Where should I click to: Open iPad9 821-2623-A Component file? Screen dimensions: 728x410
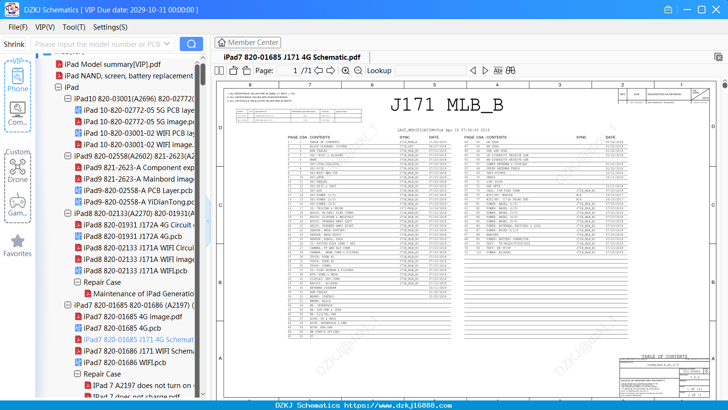134,168
